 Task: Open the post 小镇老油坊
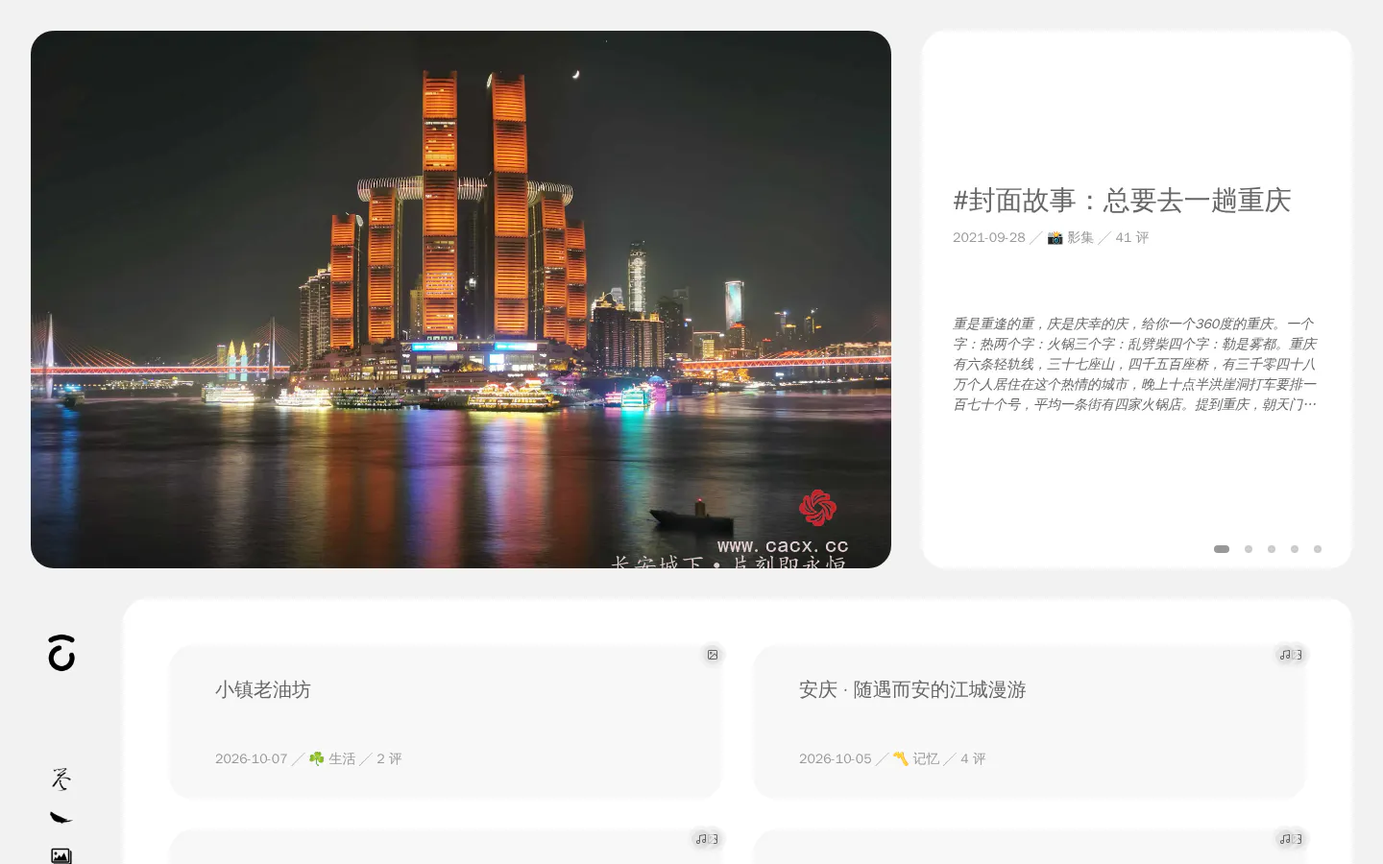tap(263, 689)
